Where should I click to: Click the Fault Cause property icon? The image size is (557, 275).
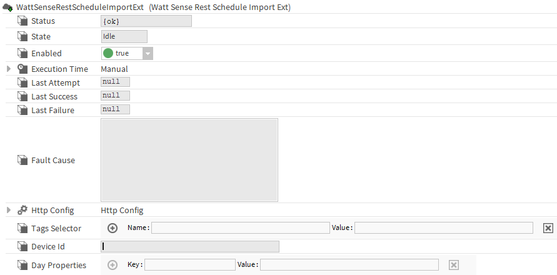click(x=23, y=161)
